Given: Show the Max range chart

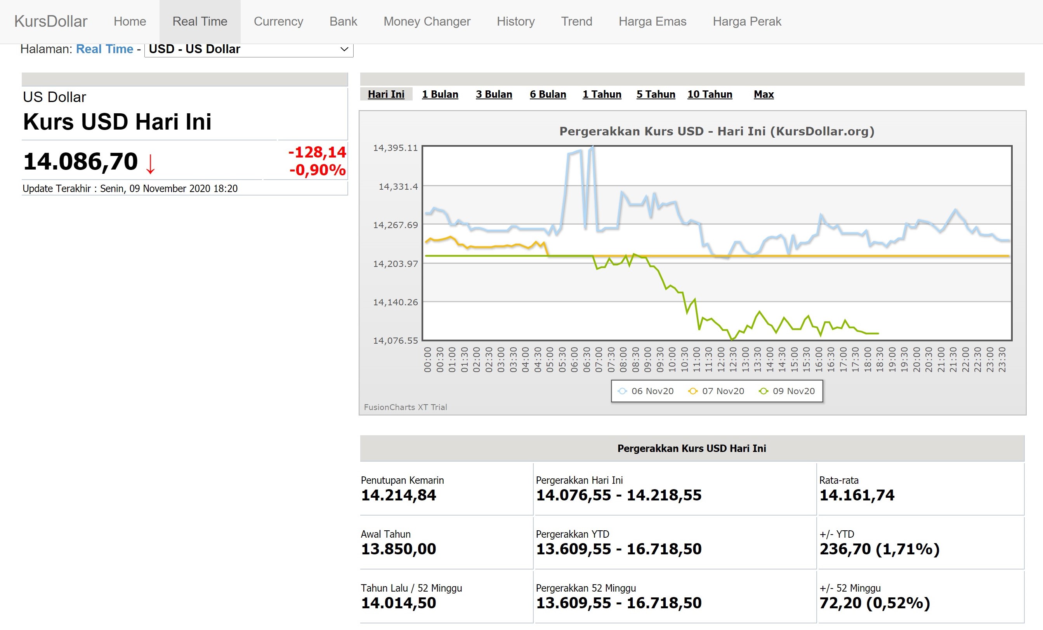Looking at the screenshot, I should tap(764, 94).
